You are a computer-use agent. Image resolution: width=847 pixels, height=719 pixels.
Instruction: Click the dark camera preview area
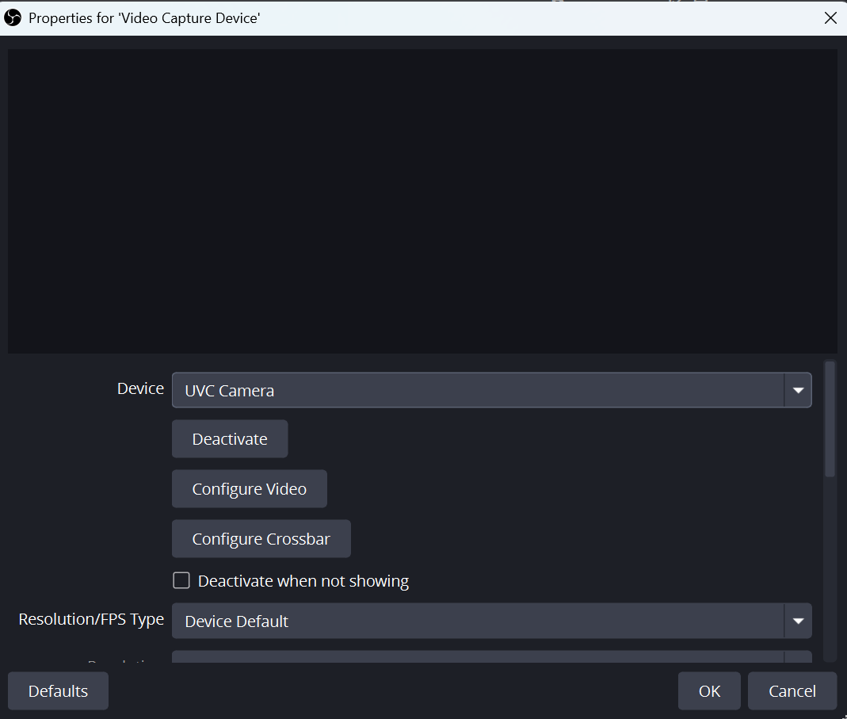tap(422, 201)
